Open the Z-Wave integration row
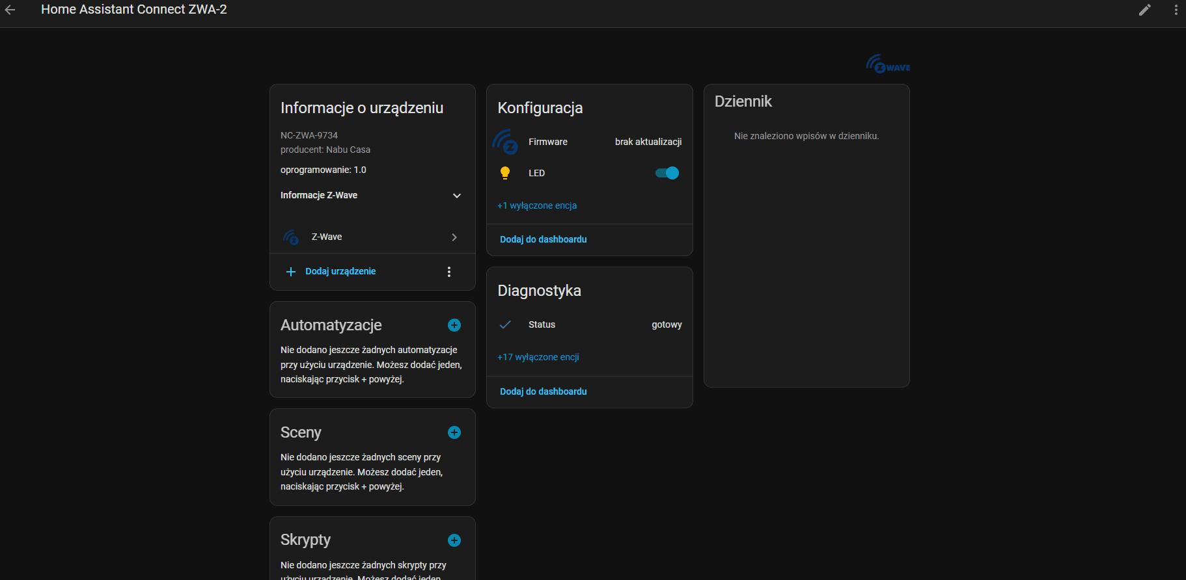1186x580 pixels. (x=371, y=237)
